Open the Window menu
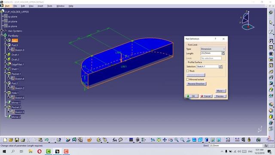The height and width of the screenshot is (155, 275). 61,6
